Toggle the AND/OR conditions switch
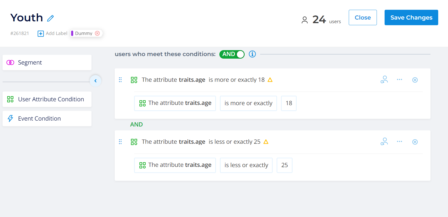The image size is (448, 217). point(232,54)
